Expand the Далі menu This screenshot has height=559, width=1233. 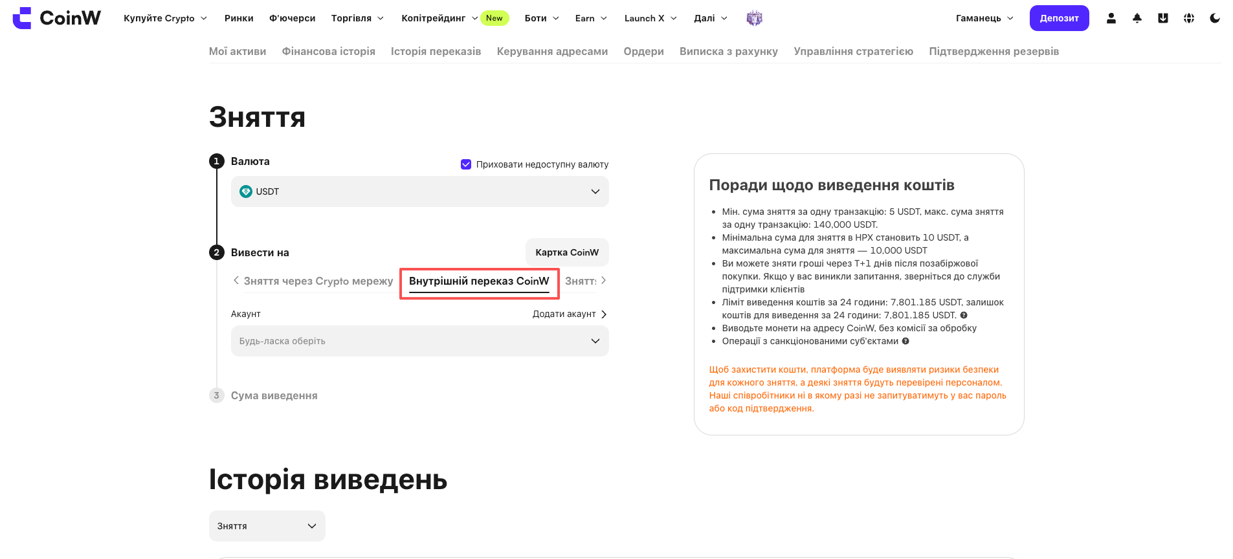point(711,18)
